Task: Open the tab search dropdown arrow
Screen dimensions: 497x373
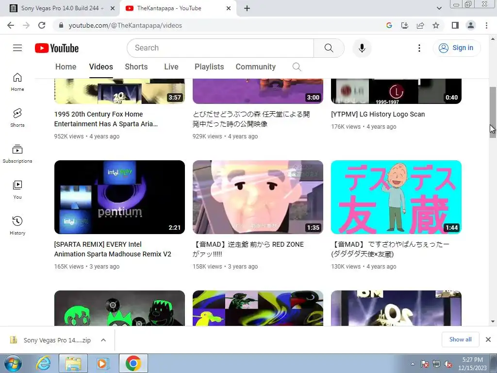Action: click(x=439, y=8)
